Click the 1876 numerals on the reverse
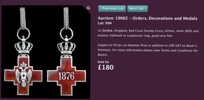Image resolution: width=204 pixels, height=100 pixels. (x=66, y=76)
